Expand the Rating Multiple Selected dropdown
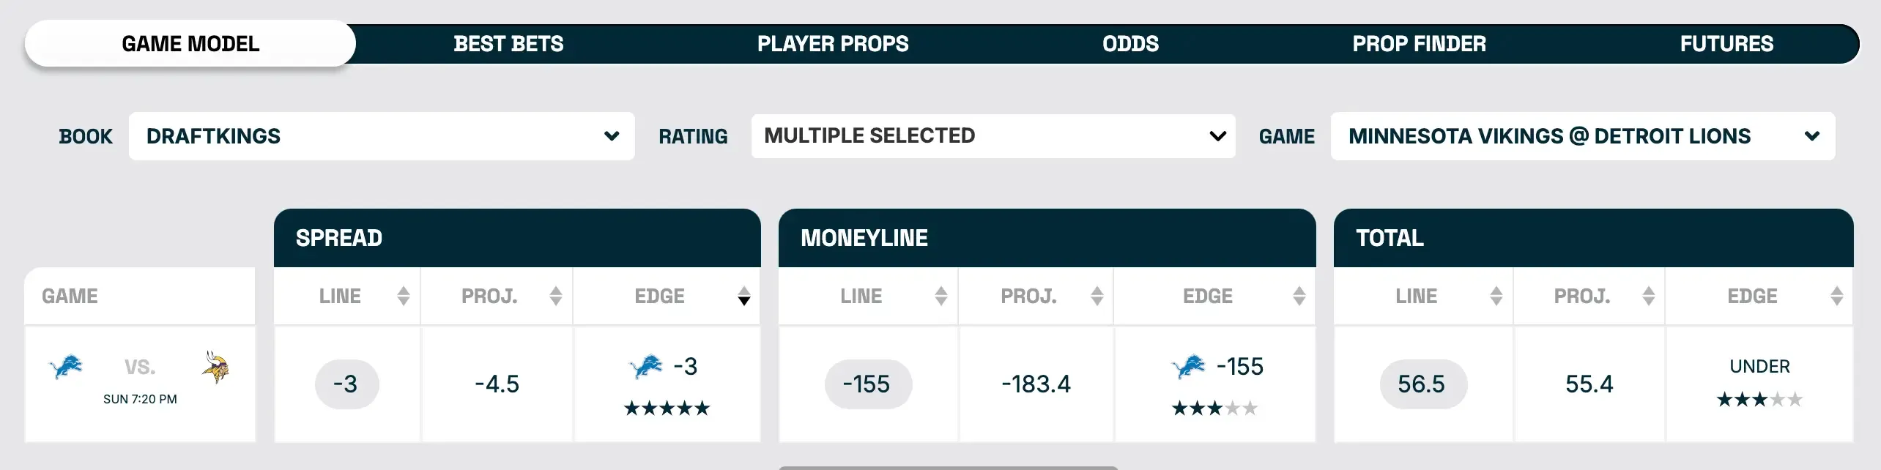This screenshot has width=1881, height=470. [993, 136]
